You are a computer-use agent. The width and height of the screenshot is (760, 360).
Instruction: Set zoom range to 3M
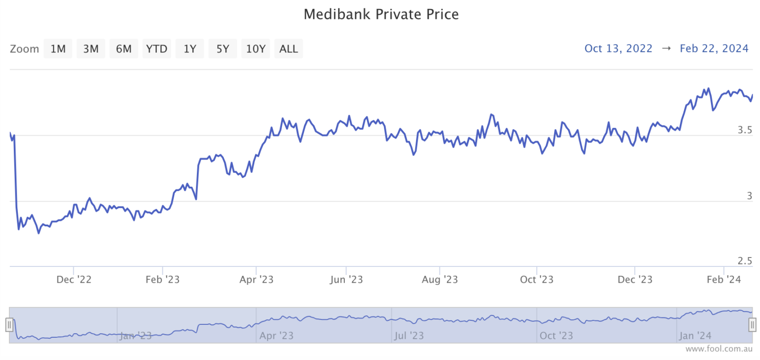tap(91, 49)
